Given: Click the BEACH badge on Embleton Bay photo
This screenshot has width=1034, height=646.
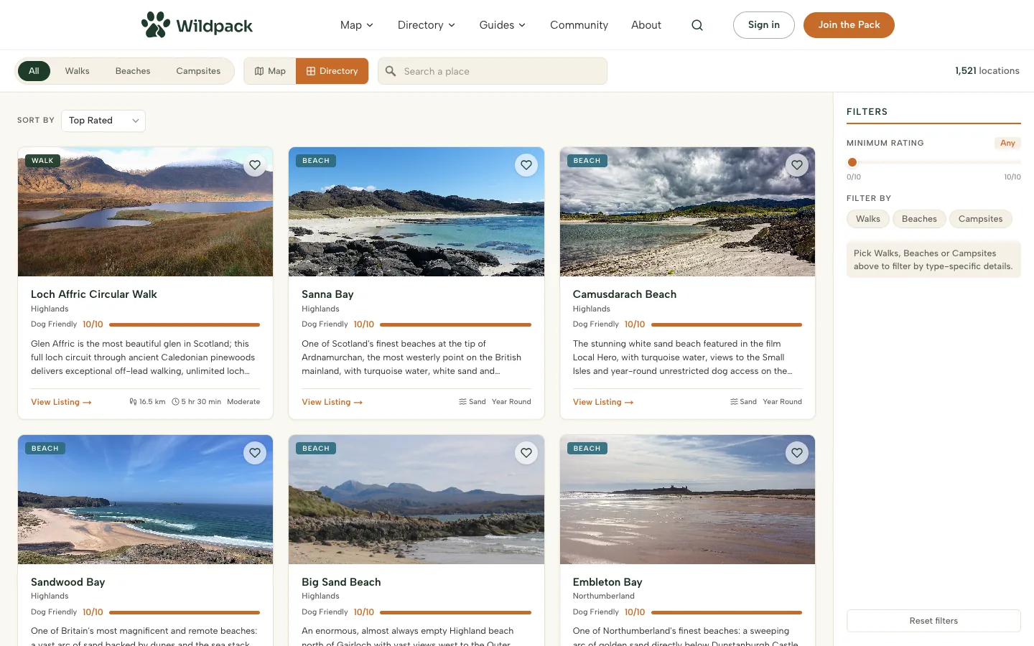Looking at the screenshot, I should 587,449.
